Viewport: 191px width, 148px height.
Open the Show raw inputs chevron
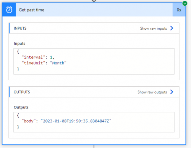click(x=172, y=28)
